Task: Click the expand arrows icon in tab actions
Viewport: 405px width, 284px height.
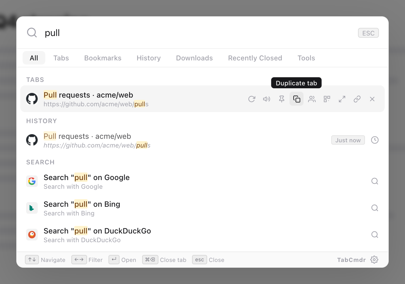Action: pos(342,99)
